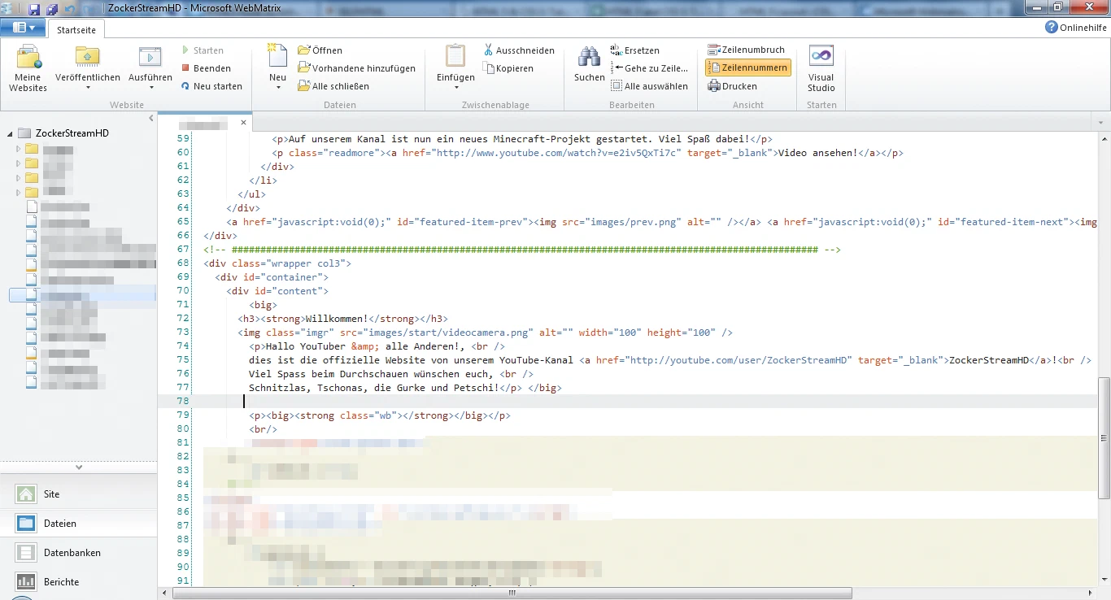Screen dimensions: 1111x600
Task: Switch to Datenbanken workspace
Action: click(78, 553)
